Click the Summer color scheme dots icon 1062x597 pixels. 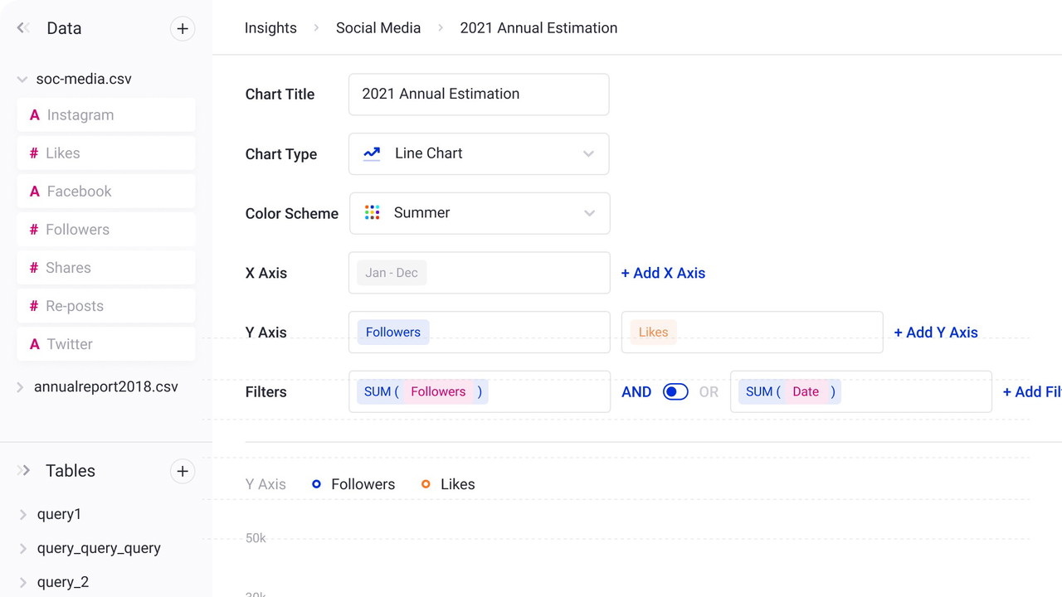[x=373, y=213]
